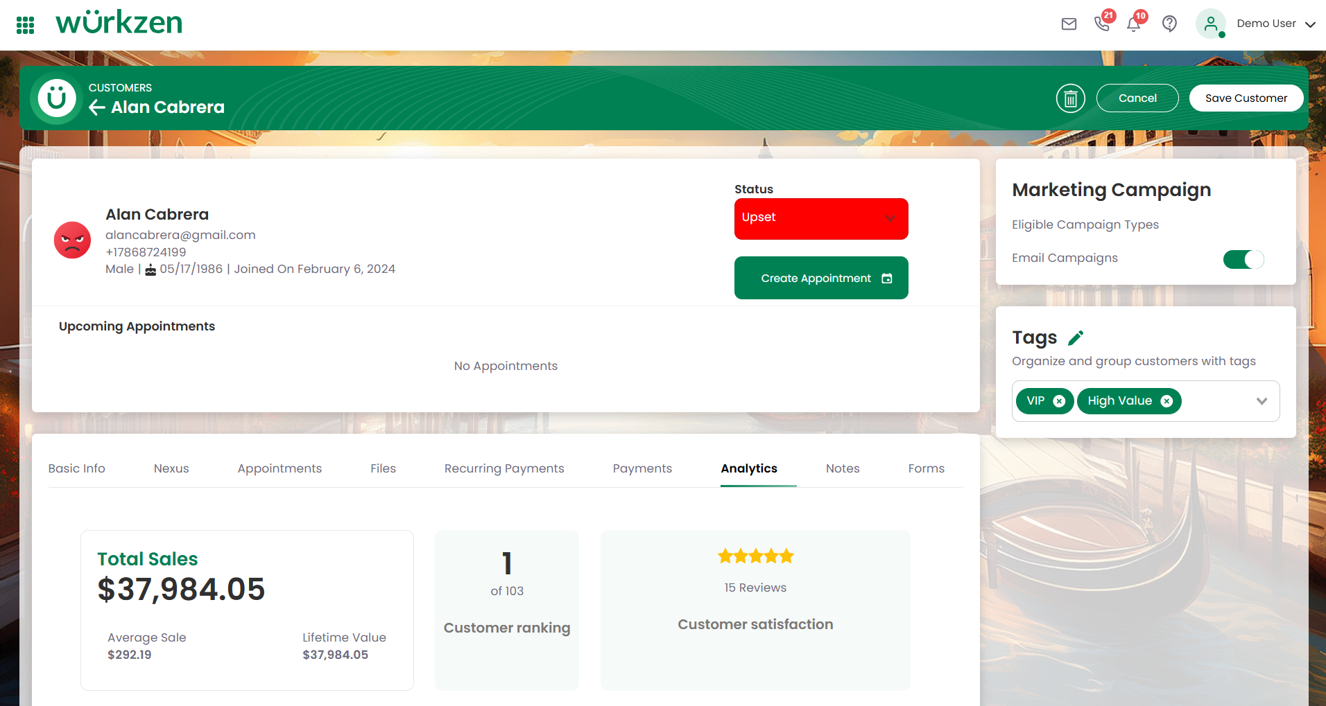Open the help question mark icon
The height and width of the screenshot is (706, 1326).
tap(1169, 24)
